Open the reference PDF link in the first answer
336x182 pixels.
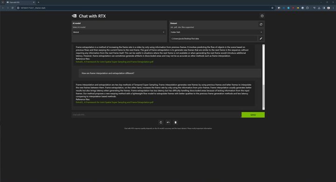click(x=114, y=62)
